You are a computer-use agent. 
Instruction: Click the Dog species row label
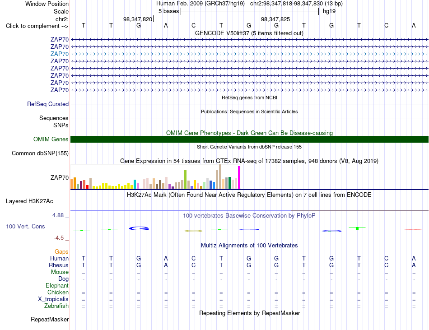pyautogui.click(x=63, y=279)
